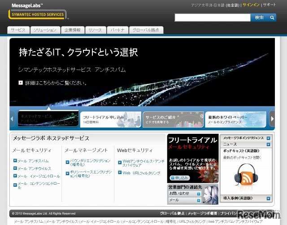Image resolution: width=287 pixels, height=225 pixels.
Task: Click the carousel previous left arrow
Action: pyautogui.click(x=12, y=119)
